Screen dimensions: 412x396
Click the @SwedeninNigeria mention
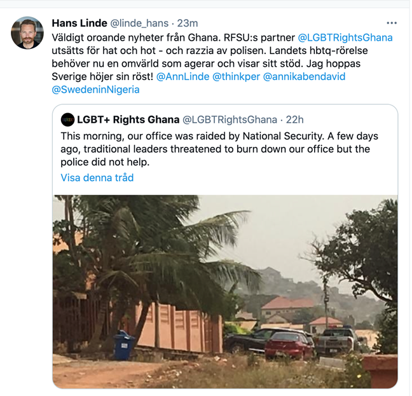coord(95,90)
